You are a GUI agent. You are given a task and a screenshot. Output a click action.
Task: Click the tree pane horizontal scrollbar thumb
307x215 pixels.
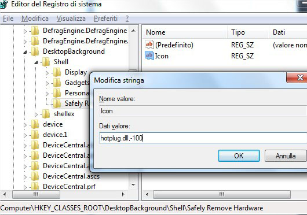(36, 194)
